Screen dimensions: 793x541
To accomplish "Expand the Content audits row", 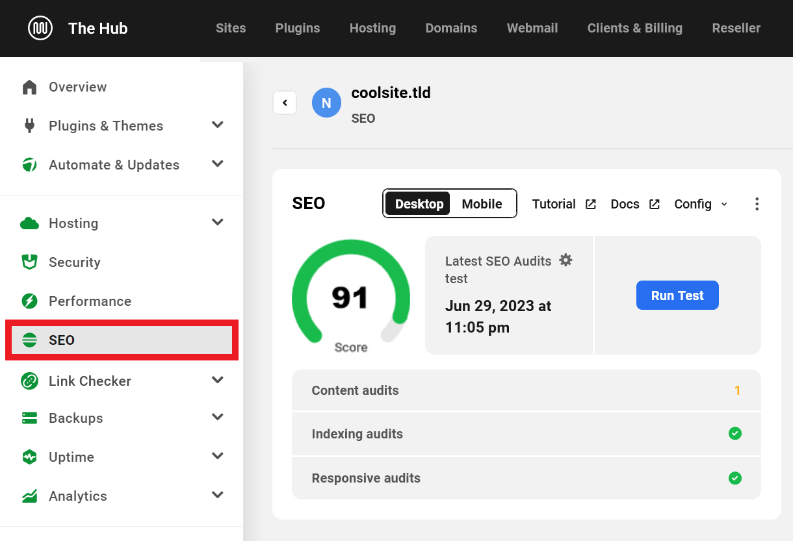I will click(526, 390).
